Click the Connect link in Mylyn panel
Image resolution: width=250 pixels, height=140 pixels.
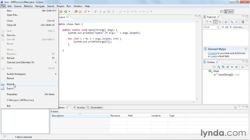212,53
